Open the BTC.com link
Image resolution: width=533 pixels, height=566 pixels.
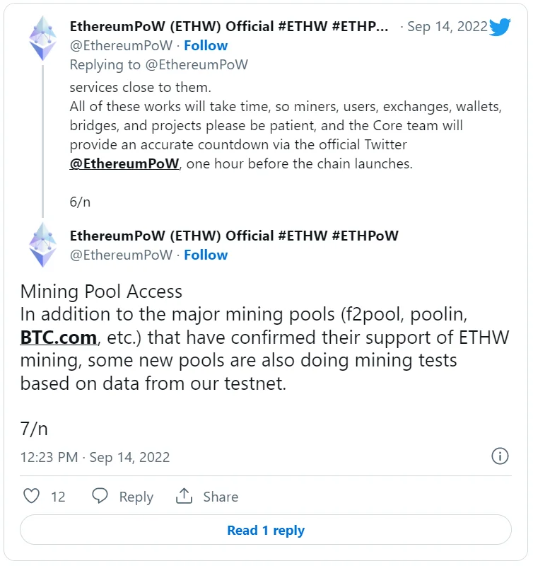click(58, 337)
